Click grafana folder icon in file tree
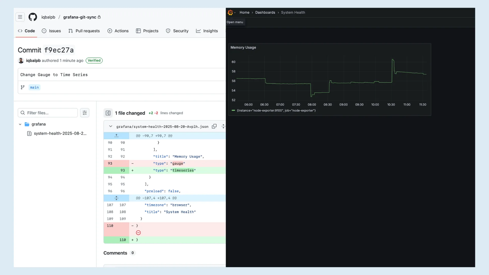Screen dimensions: 489x275 click(x=27, y=124)
